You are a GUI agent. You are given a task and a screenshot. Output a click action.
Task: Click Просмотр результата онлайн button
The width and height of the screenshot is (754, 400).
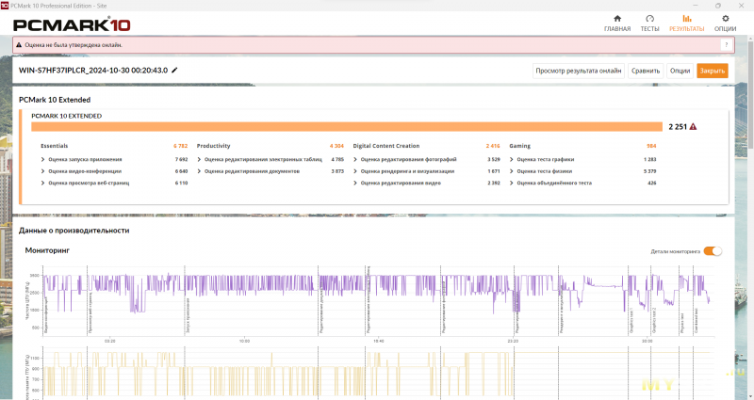(579, 71)
